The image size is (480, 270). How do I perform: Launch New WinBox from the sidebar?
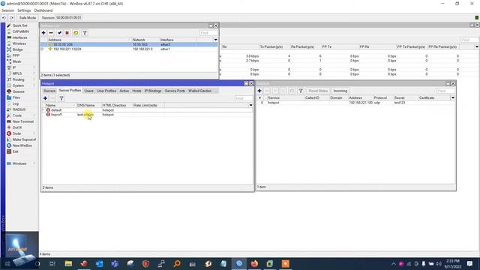(22, 145)
